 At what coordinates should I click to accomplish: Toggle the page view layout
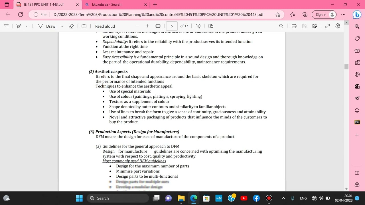click(211, 26)
